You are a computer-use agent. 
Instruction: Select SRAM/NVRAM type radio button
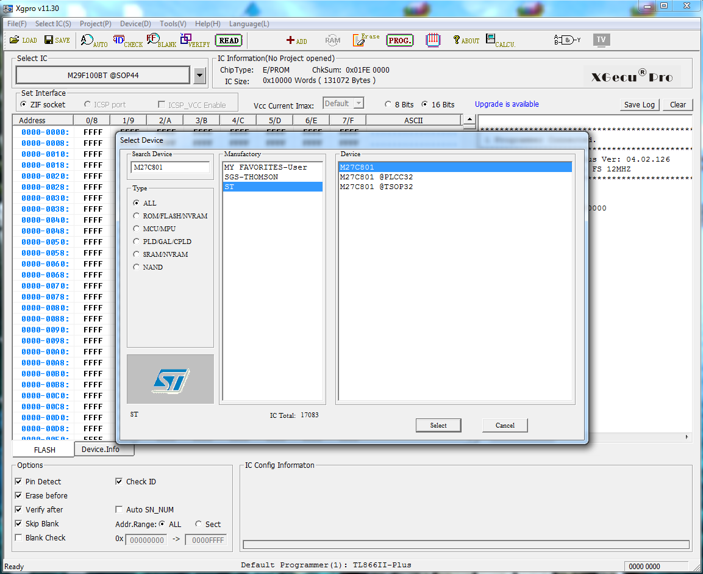pos(137,254)
